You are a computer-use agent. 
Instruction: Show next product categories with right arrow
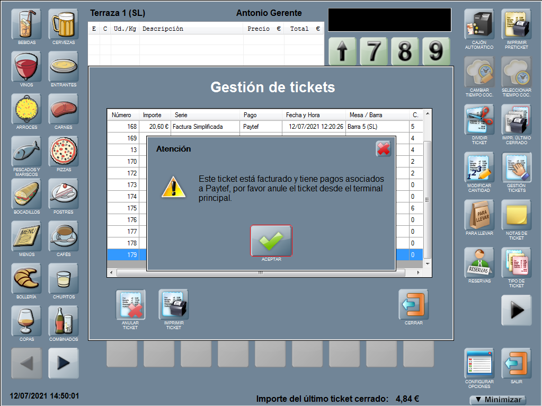pos(64,363)
